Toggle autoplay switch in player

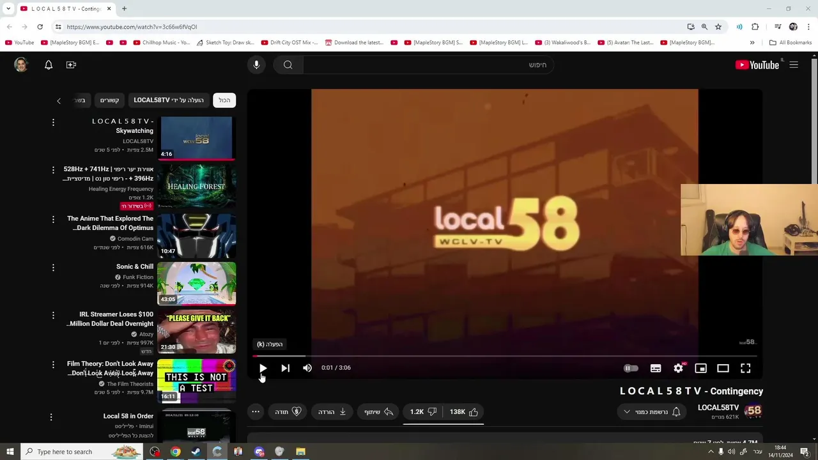(631, 368)
